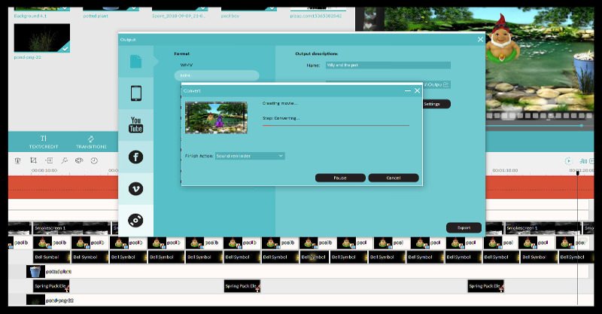602x314 pixels.
Task: Click the Name field in Output description
Action: click(x=388, y=66)
